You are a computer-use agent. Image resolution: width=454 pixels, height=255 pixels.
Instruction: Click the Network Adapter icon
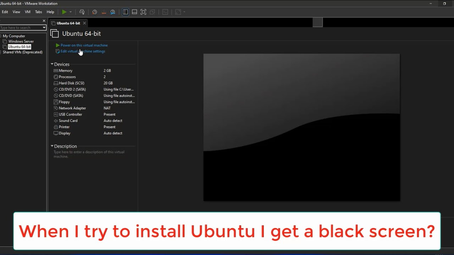pos(56,108)
